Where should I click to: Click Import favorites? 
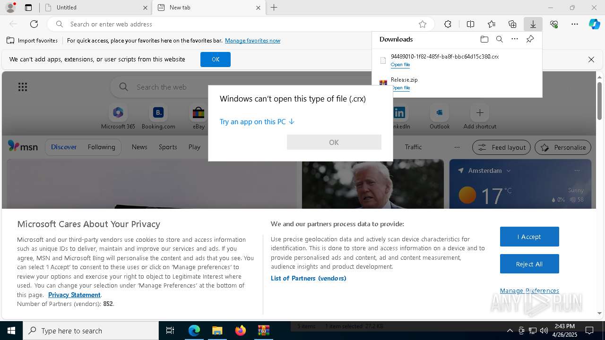(x=32, y=41)
